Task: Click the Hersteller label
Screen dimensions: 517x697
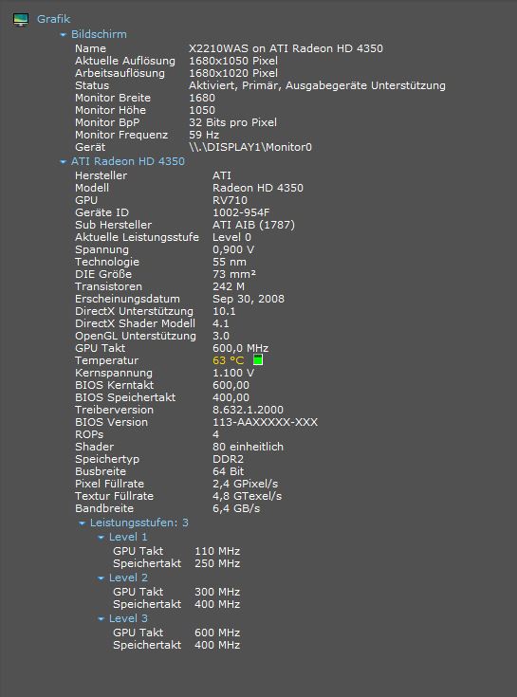Action: pos(101,175)
